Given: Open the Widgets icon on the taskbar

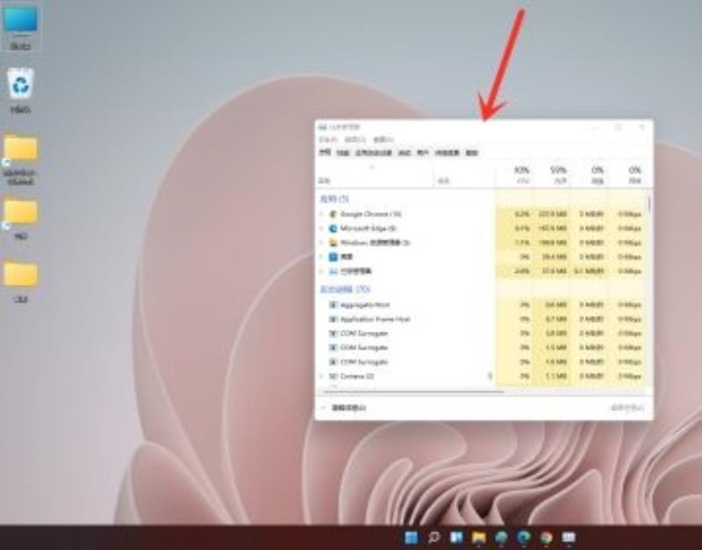Looking at the screenshot, I should tap(455, 537).
